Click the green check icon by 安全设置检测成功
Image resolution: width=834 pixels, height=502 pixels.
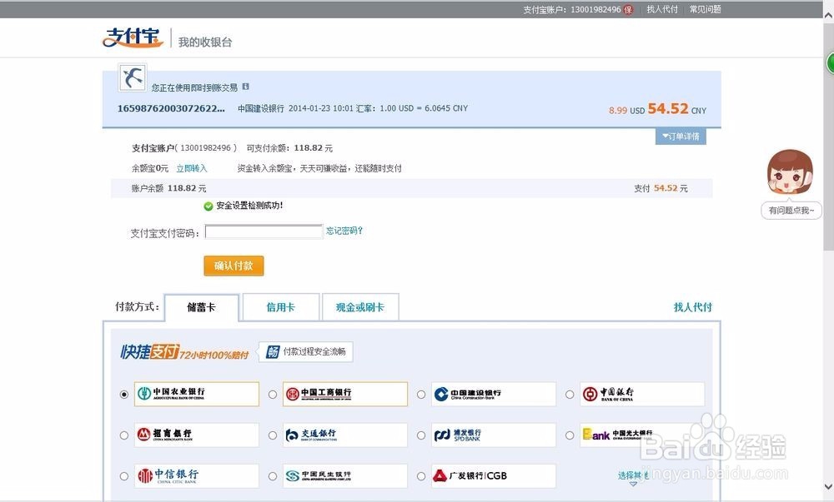208,206
